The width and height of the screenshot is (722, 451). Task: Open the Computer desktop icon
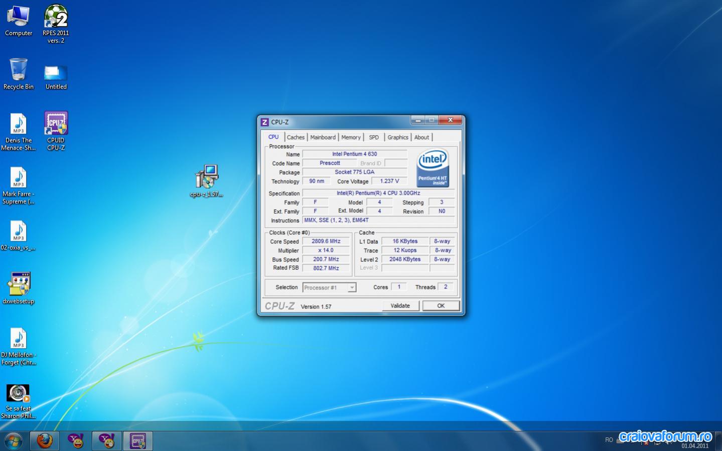pyautogui.click(x=19, y=21)
